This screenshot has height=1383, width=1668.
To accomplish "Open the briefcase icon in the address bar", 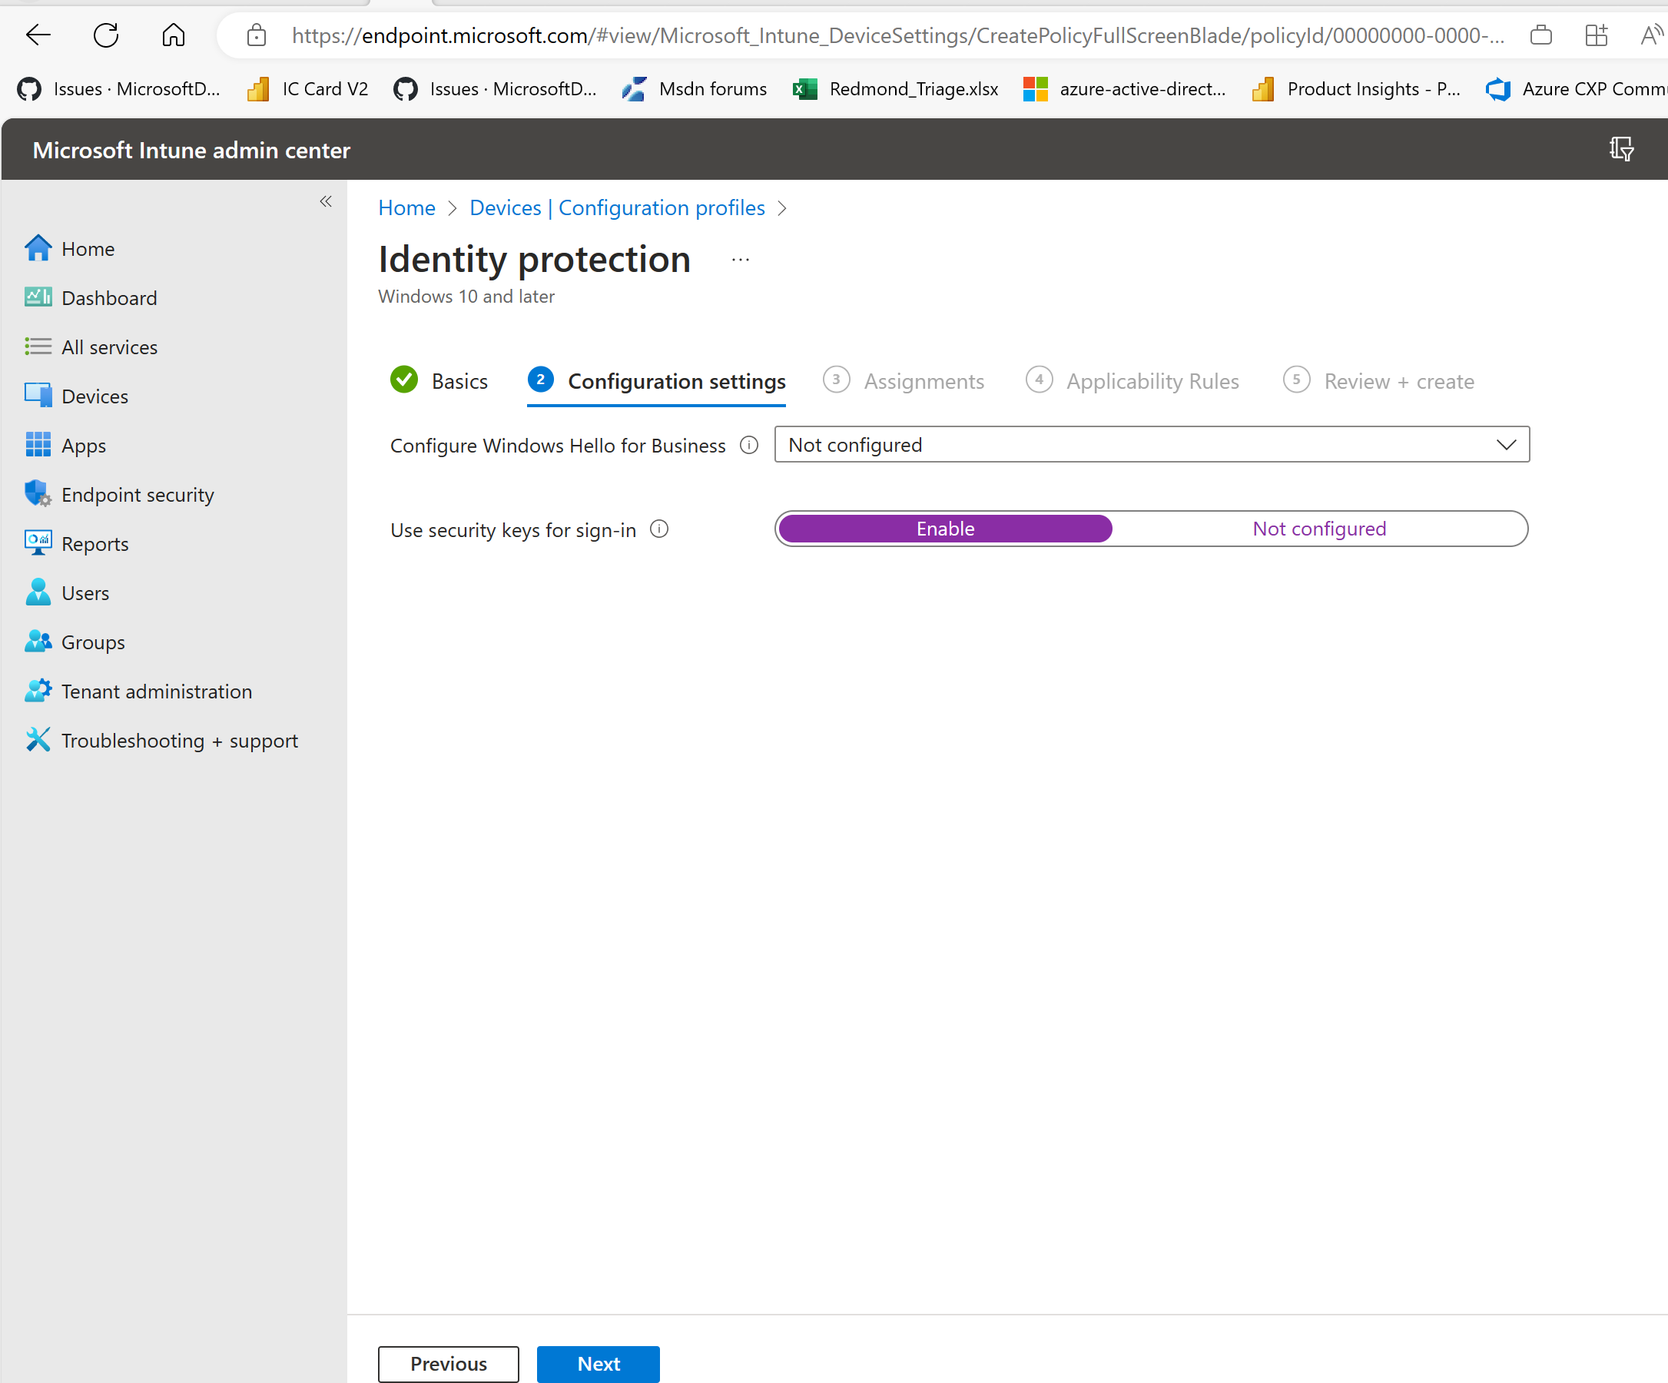I will [x=1541, y=35].
